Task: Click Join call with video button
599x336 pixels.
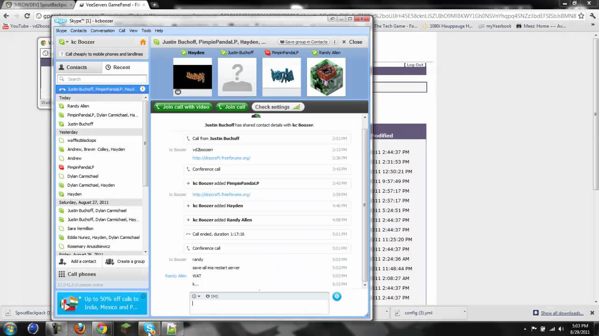Action: 182,107
